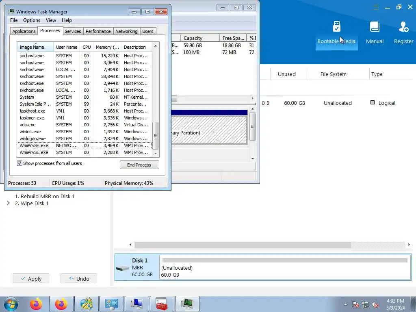Select WmiPrvSE.exe run by SYSTEM
This screenshot has height=312, width=416.
[x=84, y=152]
